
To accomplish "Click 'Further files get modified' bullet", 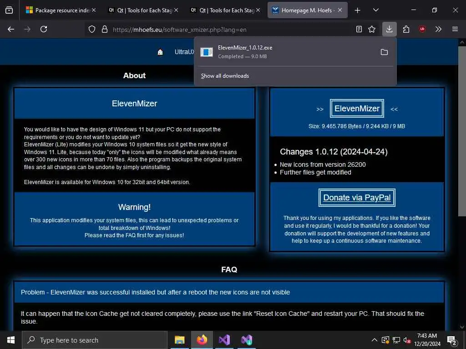I will click(x=315, y=172).
